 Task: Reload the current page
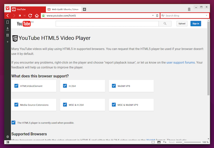point(30,16)
